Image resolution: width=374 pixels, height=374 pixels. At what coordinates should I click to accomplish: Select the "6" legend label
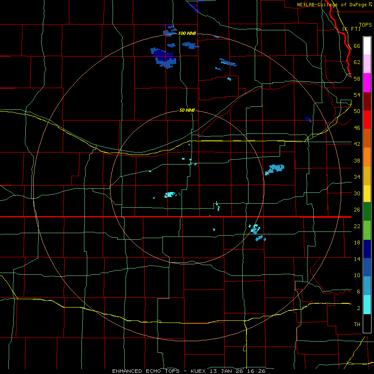tap(359, 292)
